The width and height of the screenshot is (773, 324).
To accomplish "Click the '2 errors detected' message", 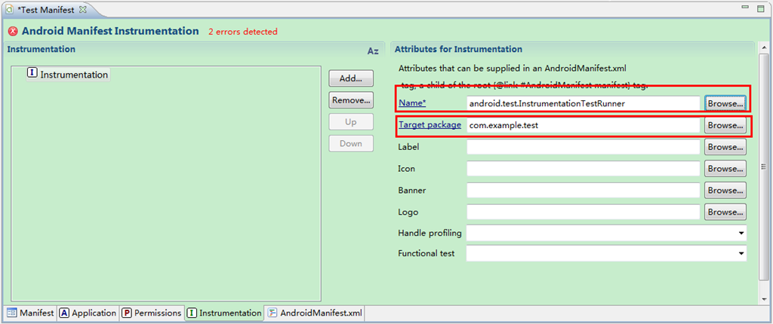I will (x=242, y=32).
